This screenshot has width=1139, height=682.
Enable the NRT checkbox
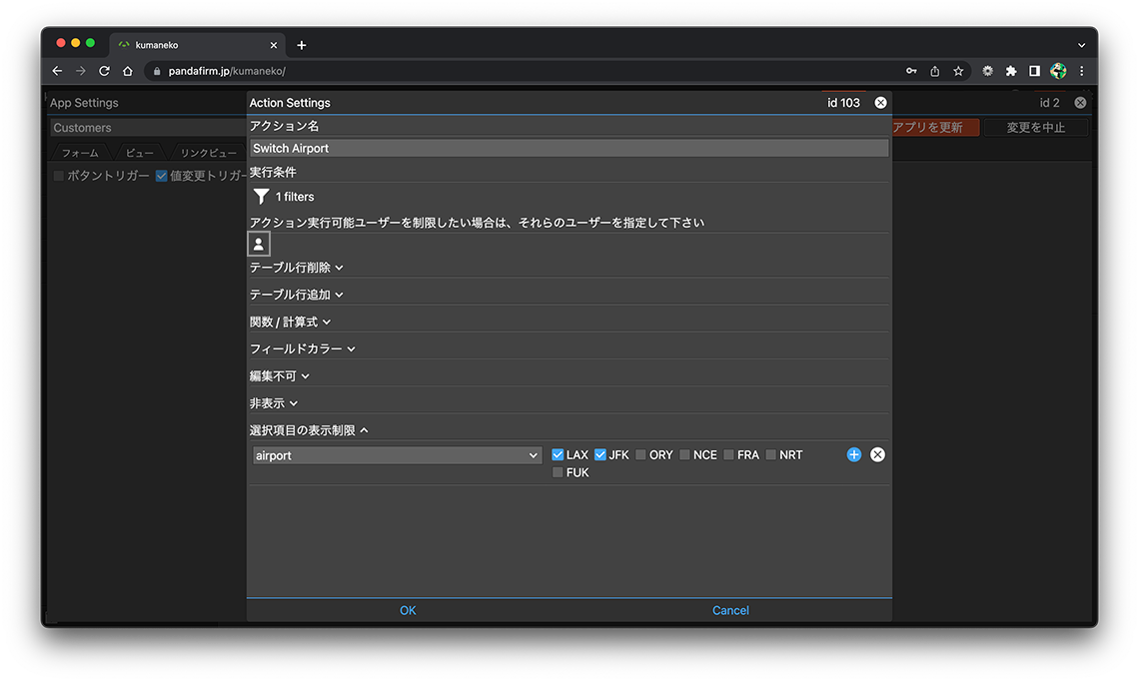pos(772,454)
